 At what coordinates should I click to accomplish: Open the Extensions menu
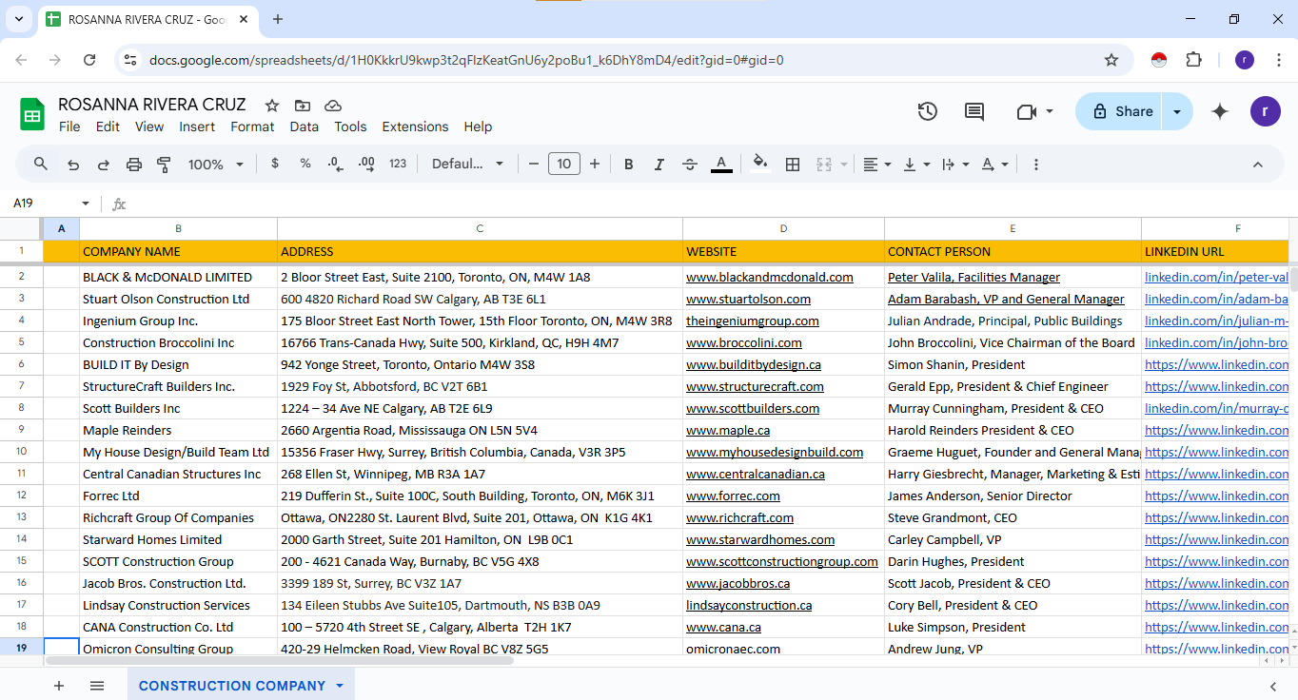click(415, 126)
